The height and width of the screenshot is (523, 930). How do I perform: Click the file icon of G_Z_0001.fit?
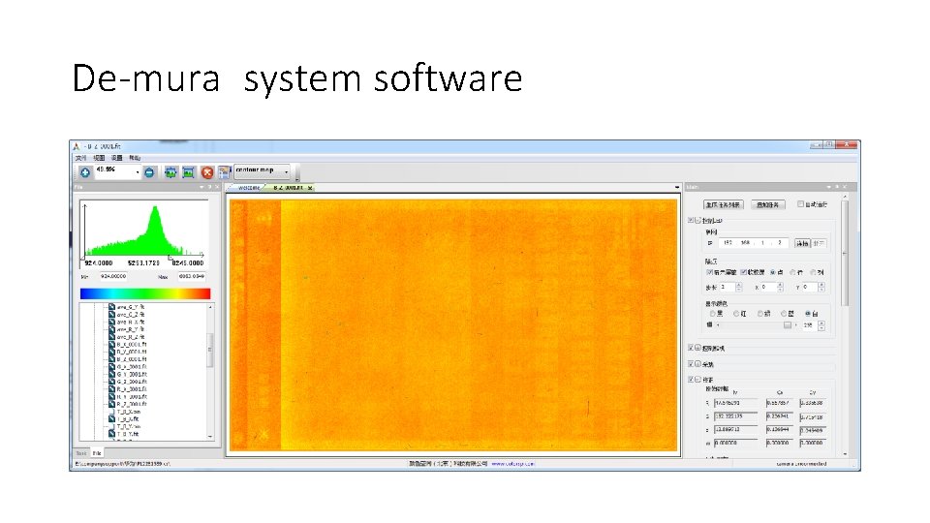click(111, 382)
